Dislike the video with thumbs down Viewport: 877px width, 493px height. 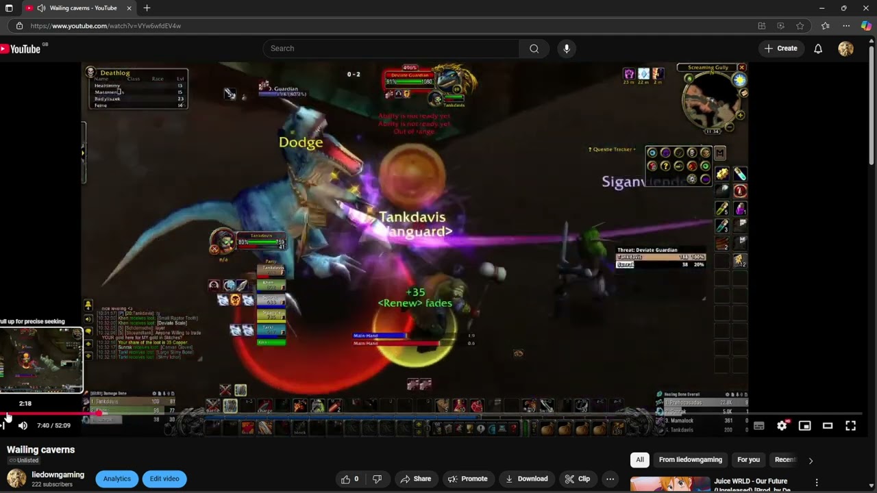pos(377,479)
